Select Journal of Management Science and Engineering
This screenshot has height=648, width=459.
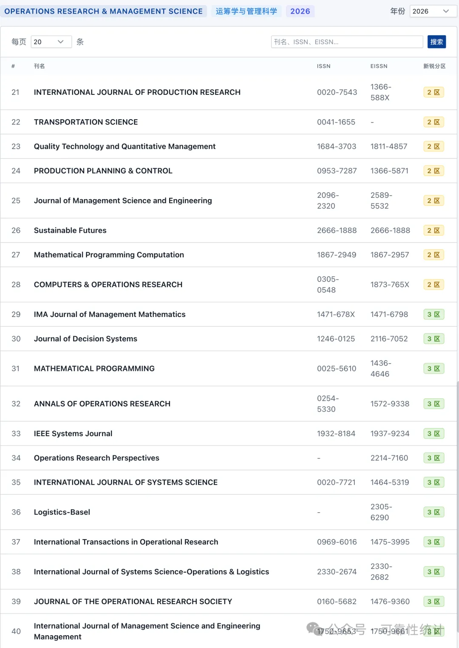[x=123, y=200]
